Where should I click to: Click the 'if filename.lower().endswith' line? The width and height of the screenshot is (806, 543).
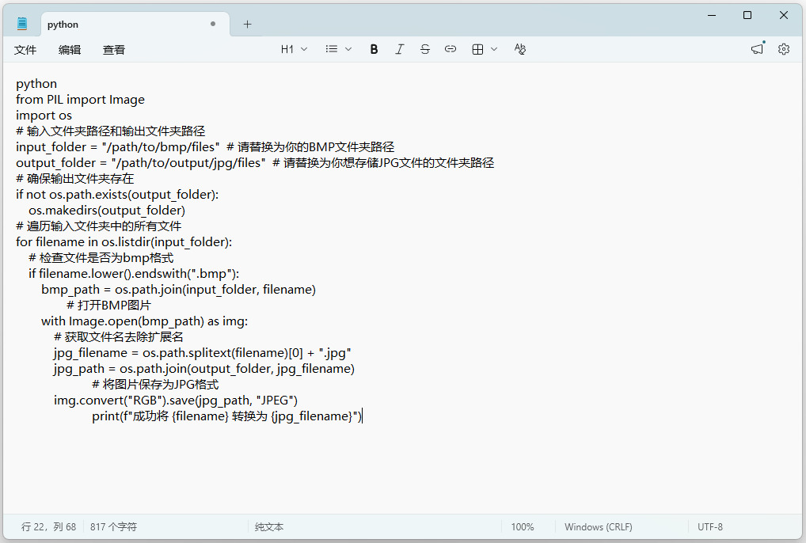134,274
